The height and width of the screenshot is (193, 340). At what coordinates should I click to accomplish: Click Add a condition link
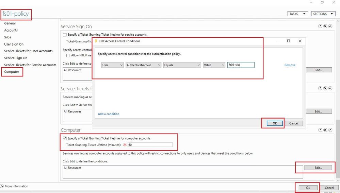tap(109, 114)
